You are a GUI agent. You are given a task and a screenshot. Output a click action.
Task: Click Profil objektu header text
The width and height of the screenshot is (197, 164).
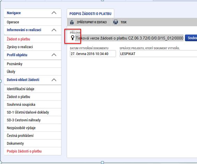tap(17, 55)
